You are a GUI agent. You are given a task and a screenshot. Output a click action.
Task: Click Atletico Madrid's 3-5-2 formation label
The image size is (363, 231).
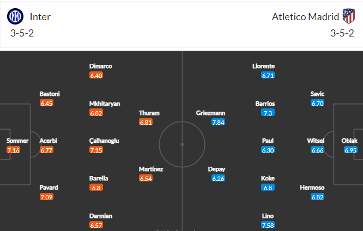342,33
